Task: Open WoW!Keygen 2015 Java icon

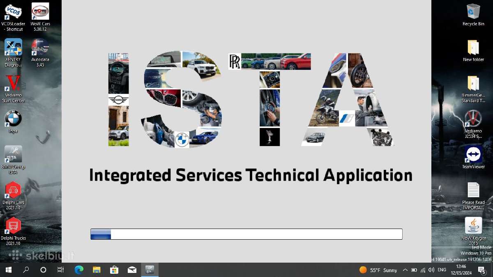Action: (x=473, y=231)
